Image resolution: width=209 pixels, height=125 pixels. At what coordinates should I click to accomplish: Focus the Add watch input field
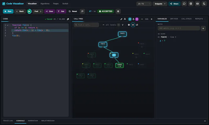[x=179, y=28]
